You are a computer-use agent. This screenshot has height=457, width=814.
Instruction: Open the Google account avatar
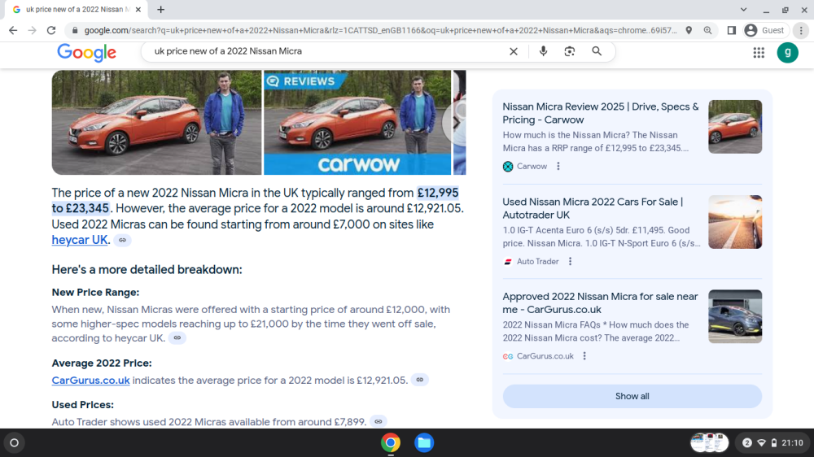click(787, 52)
